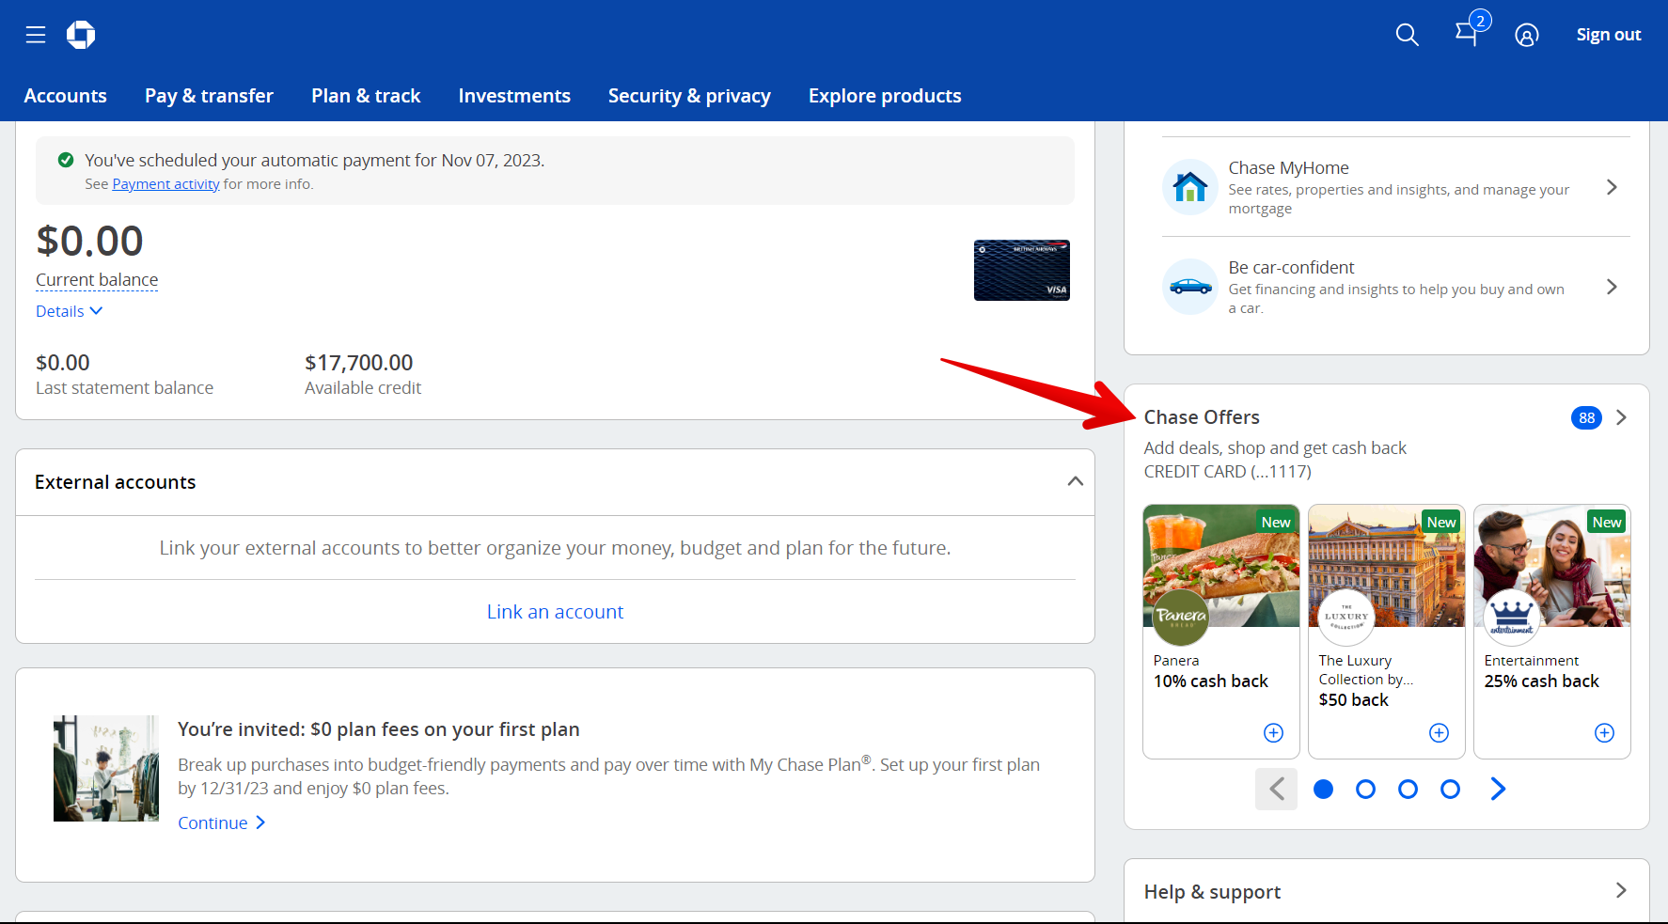Click New badge on Luxury Collection offer
Screen dimensions: 1668x924
click(x=1441, y=522)
